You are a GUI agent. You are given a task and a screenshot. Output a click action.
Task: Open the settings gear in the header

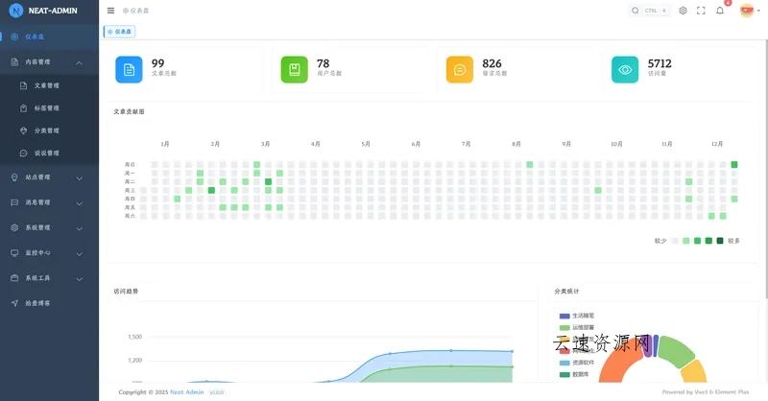[683, 11]
